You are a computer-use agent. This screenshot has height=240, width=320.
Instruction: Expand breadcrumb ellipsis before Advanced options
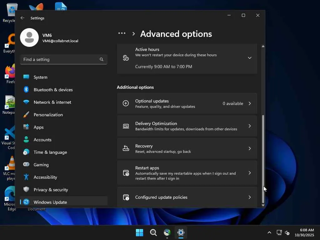click(x=122, y=33)
